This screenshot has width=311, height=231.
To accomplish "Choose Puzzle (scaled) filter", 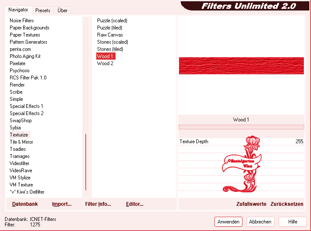I will 112,21.
